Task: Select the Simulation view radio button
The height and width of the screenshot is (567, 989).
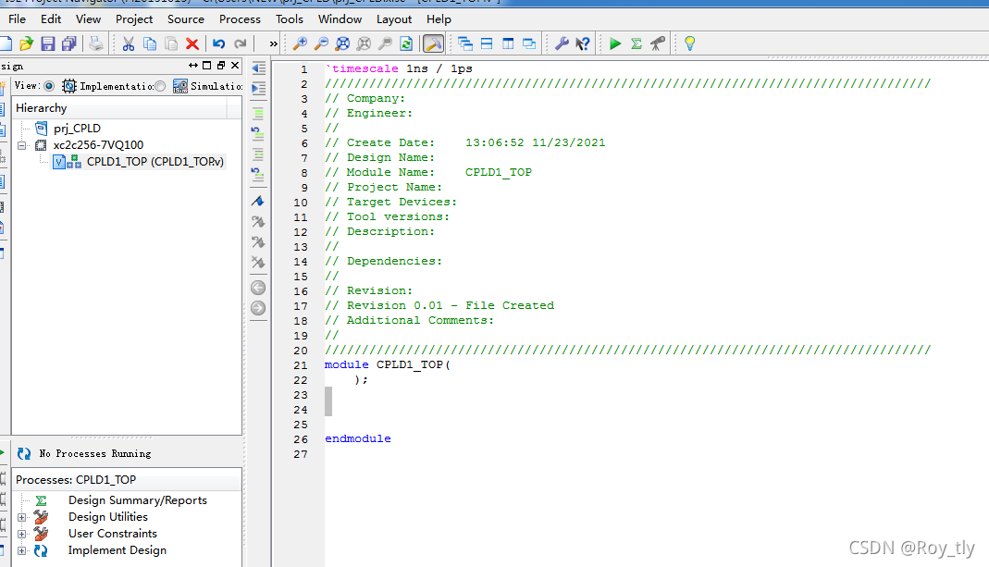Action: pos(160,86)
